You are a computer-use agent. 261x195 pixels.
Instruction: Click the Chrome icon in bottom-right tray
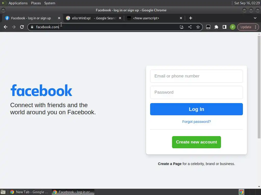pos(241,192)
